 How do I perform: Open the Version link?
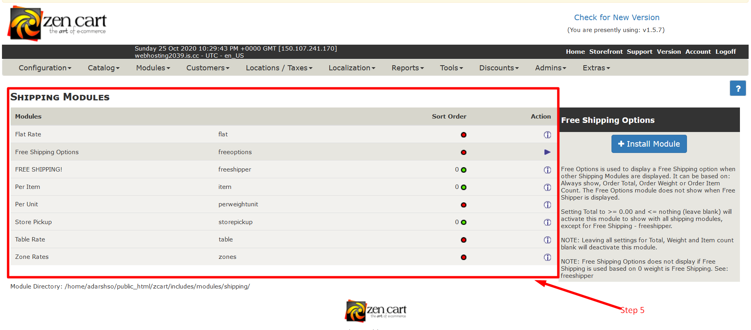[x=669, y=52]
